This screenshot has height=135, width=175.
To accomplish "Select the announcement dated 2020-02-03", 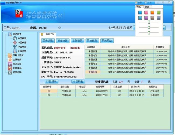I will (127, 60).
